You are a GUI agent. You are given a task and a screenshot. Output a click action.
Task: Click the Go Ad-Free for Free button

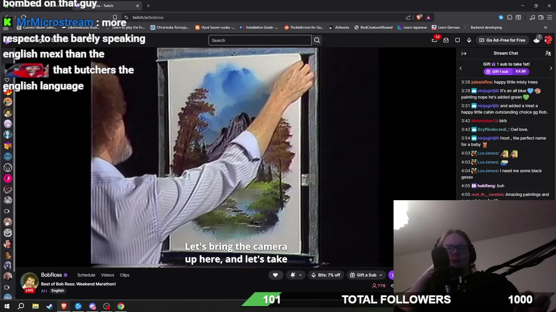(503, 40)
